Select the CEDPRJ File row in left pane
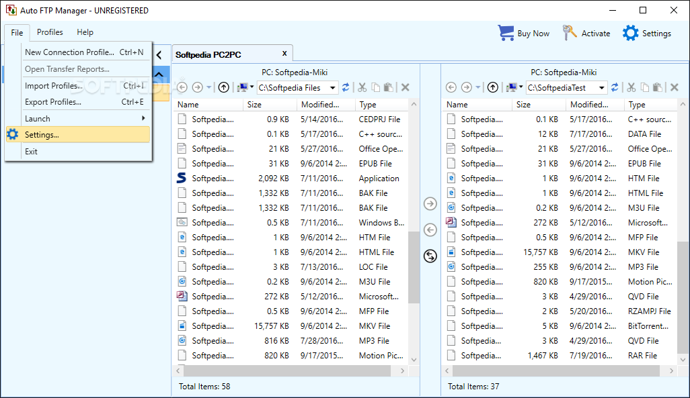 [291, 119]
